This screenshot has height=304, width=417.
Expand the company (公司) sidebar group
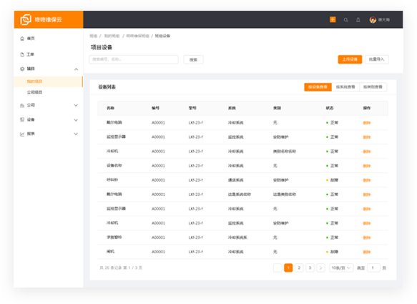76,105
